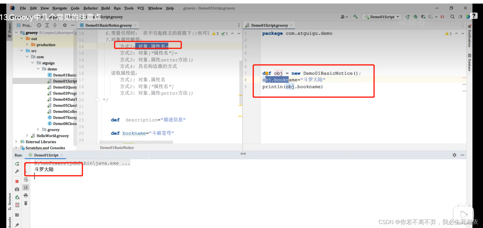Toggle the Structure tool window button
Screen dimensions: 483x228
pyautogui.click(x=10, y=201)
